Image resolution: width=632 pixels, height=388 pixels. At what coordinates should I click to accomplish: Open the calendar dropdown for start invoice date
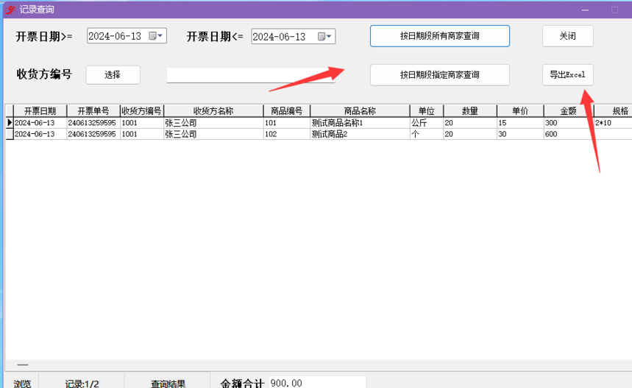(156, 36)
